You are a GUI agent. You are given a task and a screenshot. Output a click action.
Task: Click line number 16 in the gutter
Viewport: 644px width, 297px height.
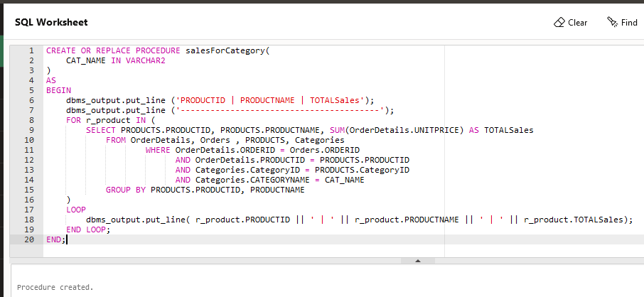(x=29, y=200)
